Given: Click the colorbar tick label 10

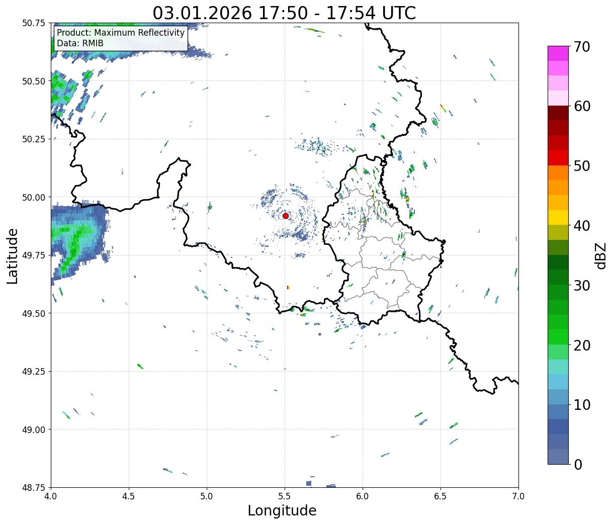Looking at the screenshot, I should pos(582,405).
